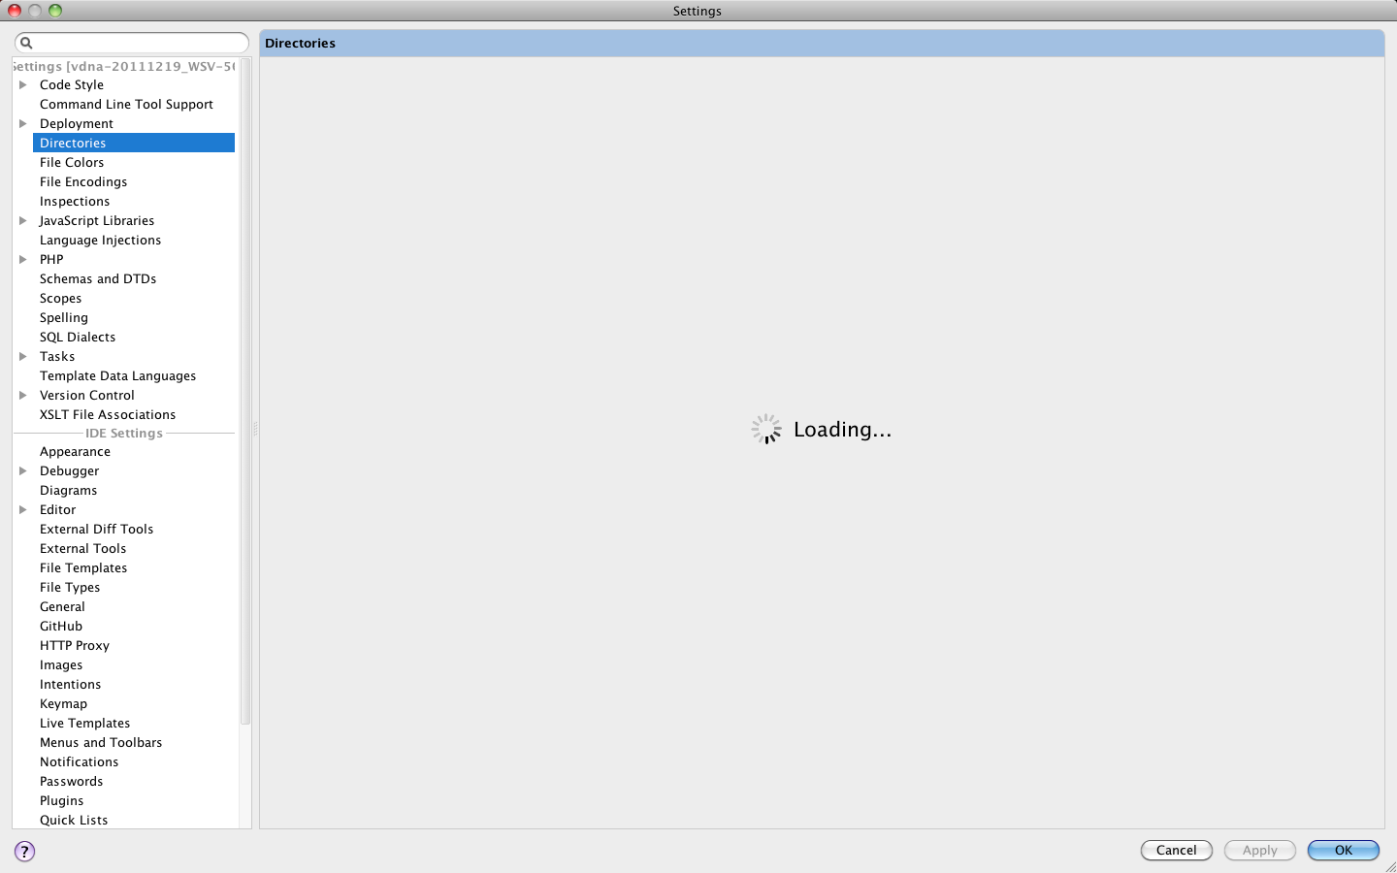Viewport: 1397px width, 873px height.
Task: Select the File Encodings settings page
Action: tap(82, 181)
